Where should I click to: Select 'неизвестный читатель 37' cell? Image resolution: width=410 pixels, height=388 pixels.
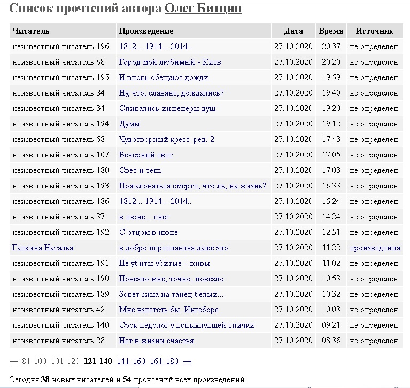63,217
